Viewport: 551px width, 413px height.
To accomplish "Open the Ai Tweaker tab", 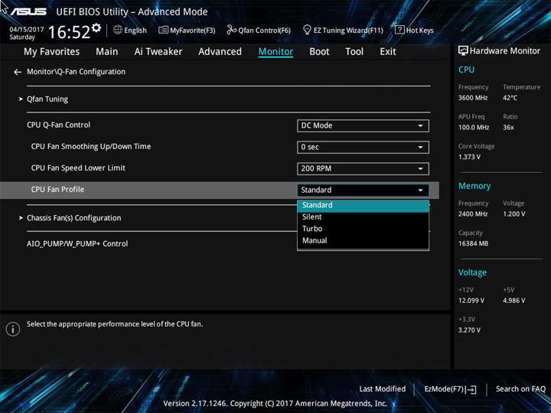I will point(158,52).
